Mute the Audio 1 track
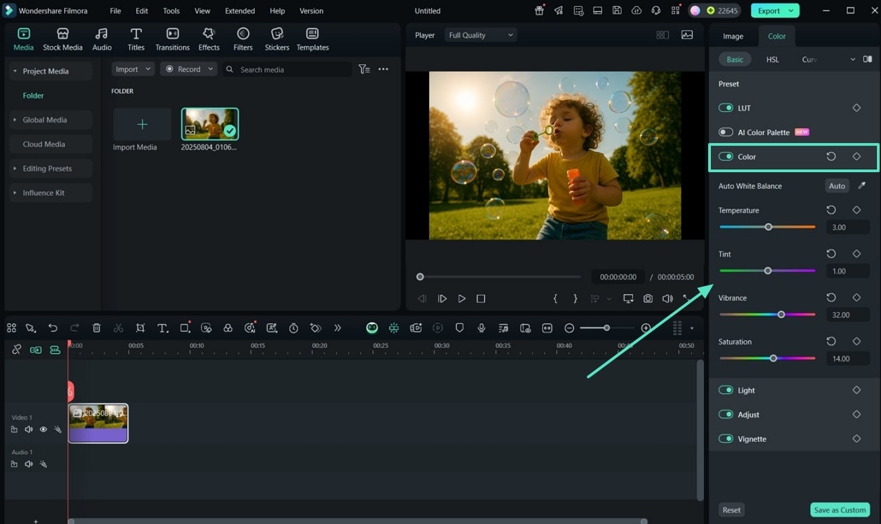Screen dimensions: 881x524 click(x=28, y=464)
